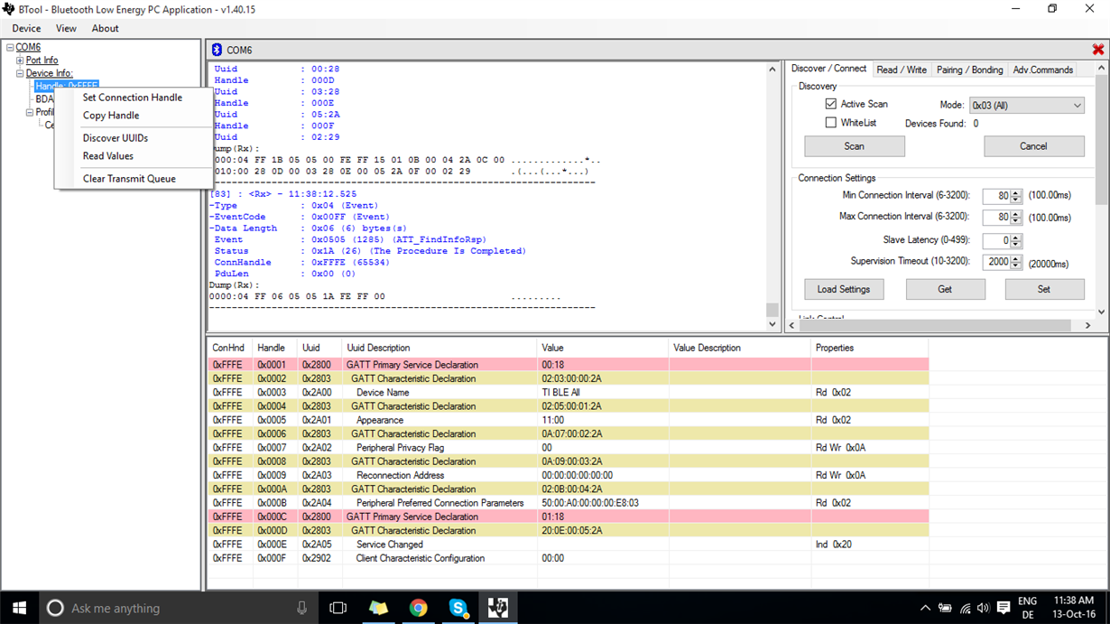Tick the WhiteList checkbox
This screenshot has height=624, width=1110.
click(831, 123)
